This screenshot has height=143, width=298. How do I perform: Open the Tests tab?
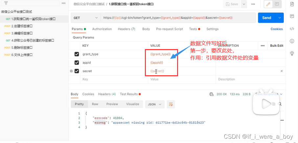point(195,29)
